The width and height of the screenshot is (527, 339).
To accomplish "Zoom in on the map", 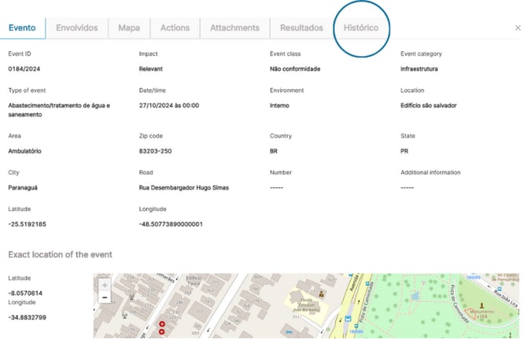I will coord(105,286).
